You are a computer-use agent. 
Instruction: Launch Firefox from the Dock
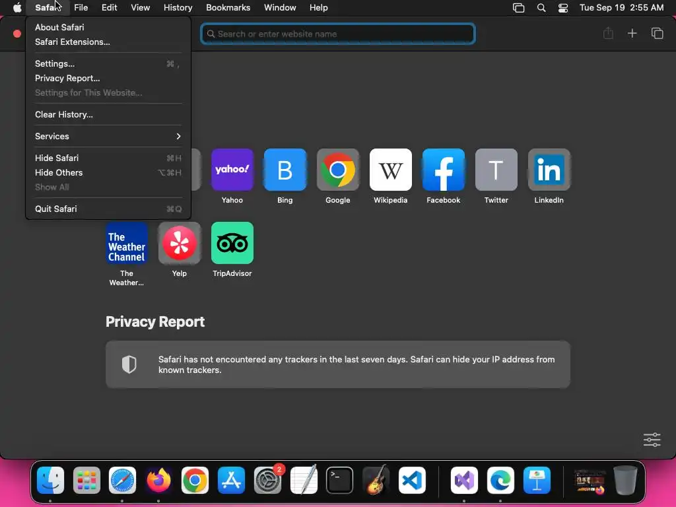tap(158, 480)
